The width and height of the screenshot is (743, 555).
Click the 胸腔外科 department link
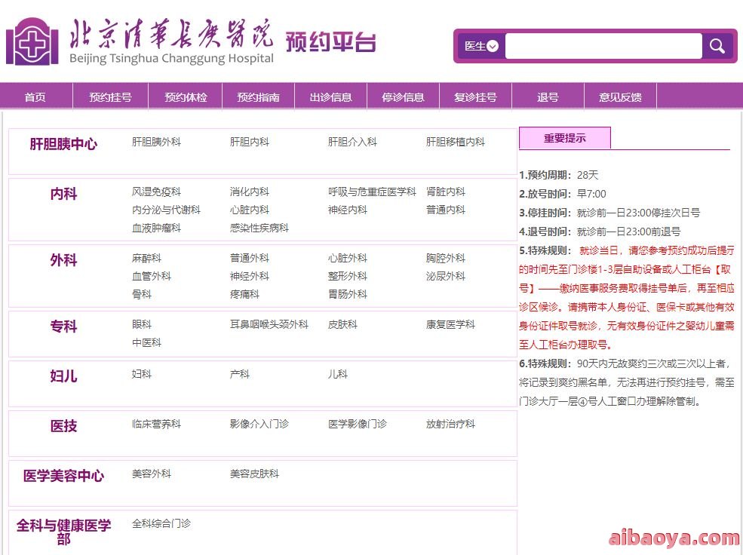445,258
